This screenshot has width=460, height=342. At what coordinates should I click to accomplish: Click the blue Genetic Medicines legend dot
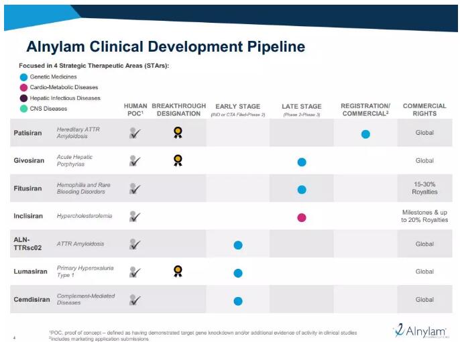point(24,76)
